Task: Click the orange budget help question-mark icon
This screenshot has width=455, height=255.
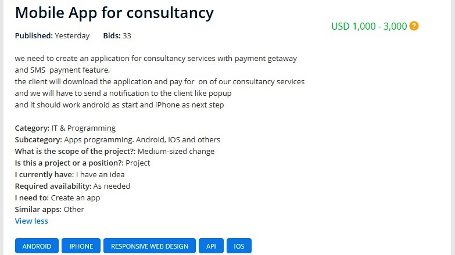Action: [414, 26]
